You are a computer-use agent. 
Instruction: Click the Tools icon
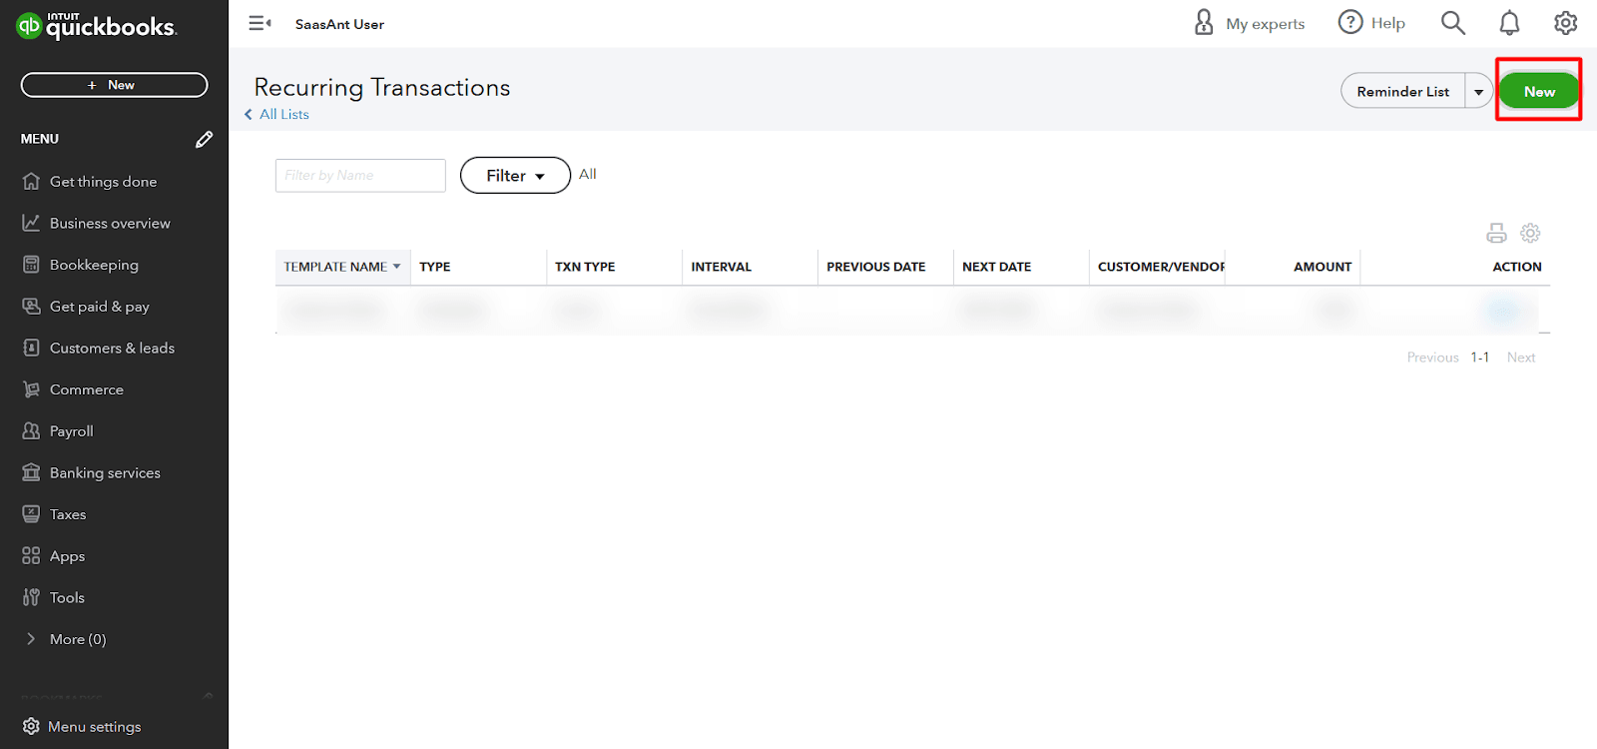click(x=31, y=597)
